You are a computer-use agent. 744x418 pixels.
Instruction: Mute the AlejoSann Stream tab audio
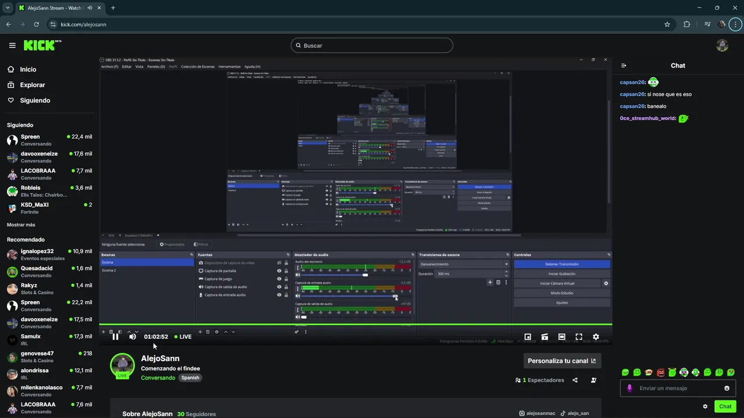(x=90, y=8)
